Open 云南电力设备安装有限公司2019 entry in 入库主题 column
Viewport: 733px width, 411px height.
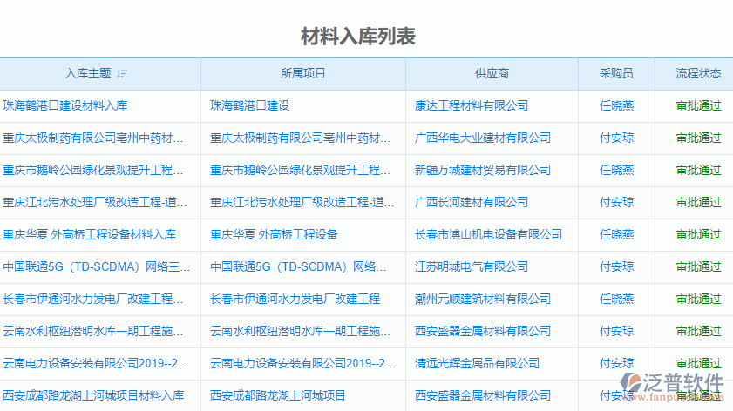click(95, 364)
